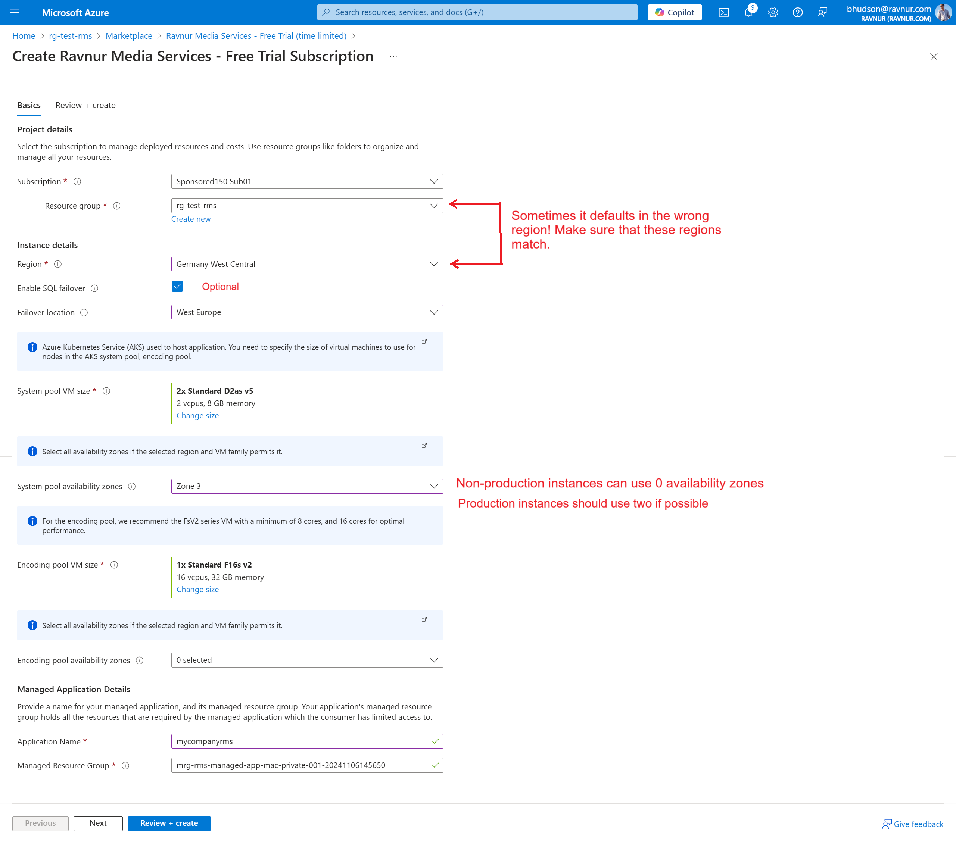Click the blue Review + create button

point(169,823)
